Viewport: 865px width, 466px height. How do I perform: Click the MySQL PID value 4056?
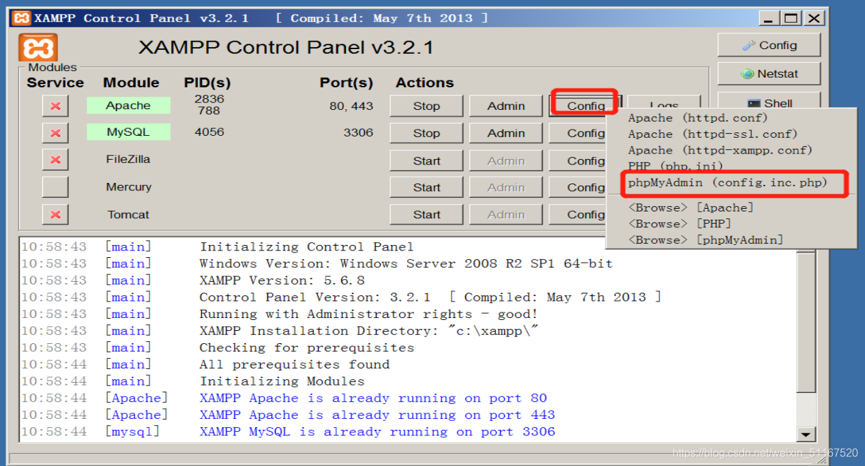click(209, 132)
